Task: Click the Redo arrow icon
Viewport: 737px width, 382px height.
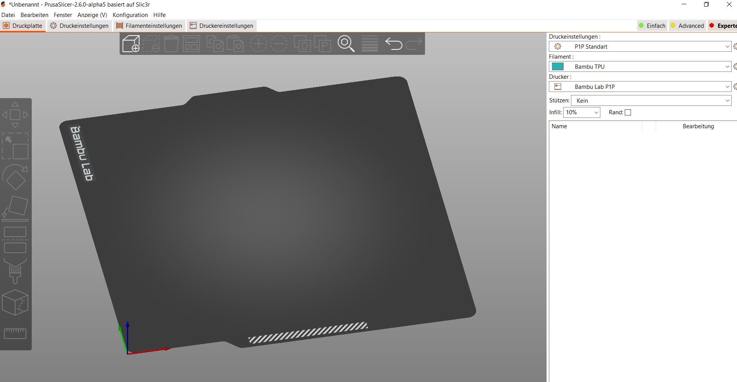Action: (414, 44)
